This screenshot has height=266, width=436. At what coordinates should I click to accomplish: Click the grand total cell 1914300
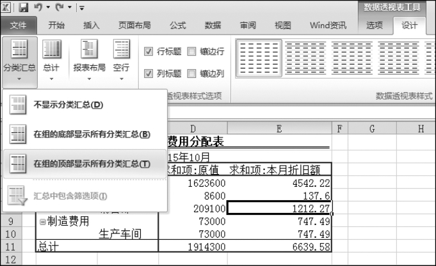coord(193,247)
